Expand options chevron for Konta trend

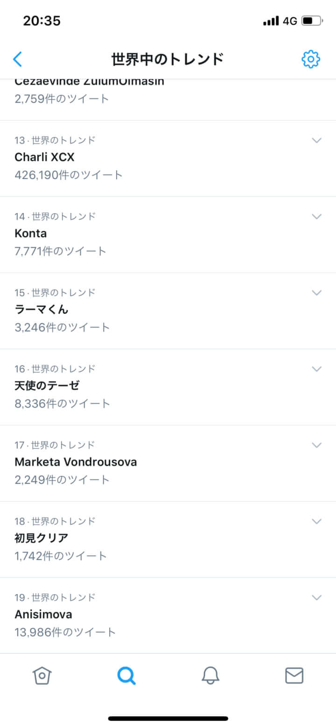tap(316, 216)
